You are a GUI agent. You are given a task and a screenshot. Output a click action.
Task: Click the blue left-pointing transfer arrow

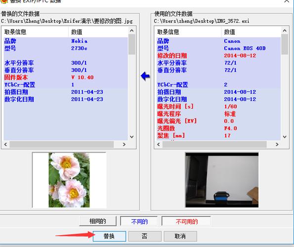coord(145,76)
